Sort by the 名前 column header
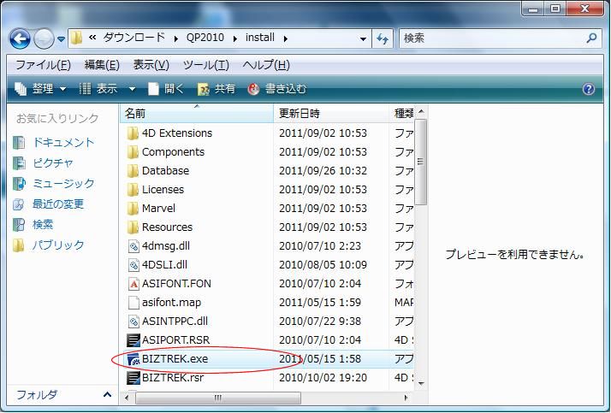The width and height of the screenshot is (611, 413). tap(197, 113)
